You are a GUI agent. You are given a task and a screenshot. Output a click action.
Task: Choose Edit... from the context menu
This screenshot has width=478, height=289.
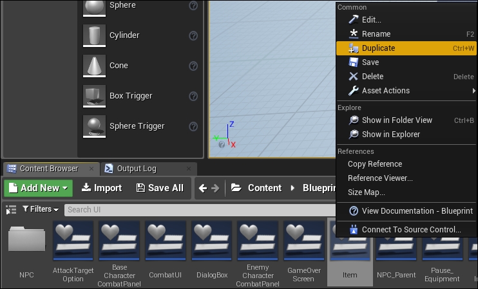coord(406,20)
